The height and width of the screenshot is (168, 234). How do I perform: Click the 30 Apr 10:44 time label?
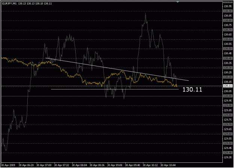(x=168, y=165)
